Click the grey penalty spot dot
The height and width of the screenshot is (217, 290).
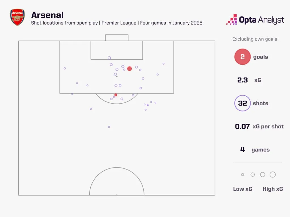[x=117, y=76]
